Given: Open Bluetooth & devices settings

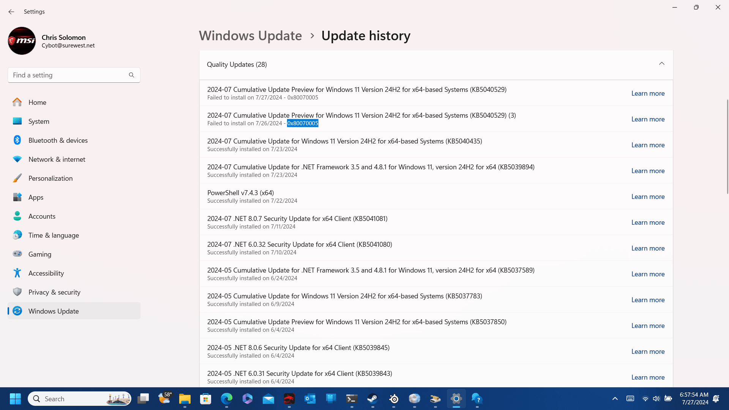Looking at the screenshot, I should pos(58,140).
